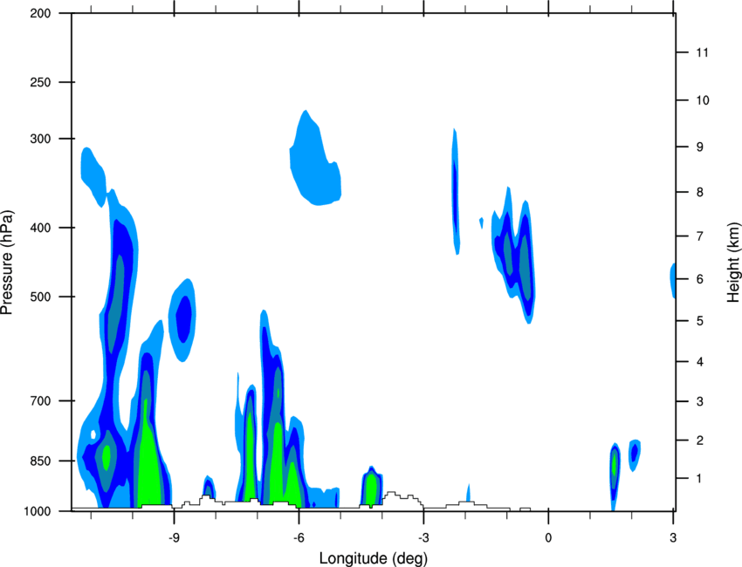Click the 'Height (km)' axis title
742x567 pixels.
click(733, 262)
